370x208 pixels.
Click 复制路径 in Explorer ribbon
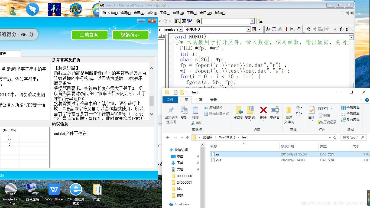(x=213, y=108)
